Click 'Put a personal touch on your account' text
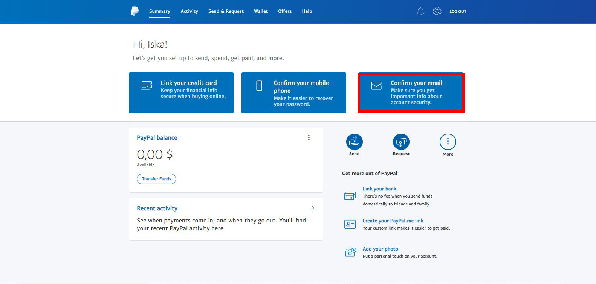 click(400, 256)
